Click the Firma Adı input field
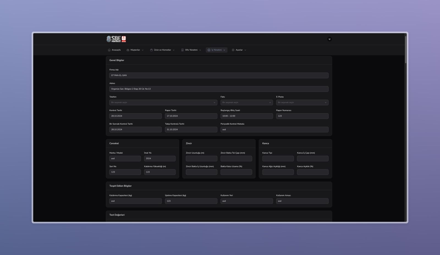This screenshot has width=440, height=255. [219, 75]
